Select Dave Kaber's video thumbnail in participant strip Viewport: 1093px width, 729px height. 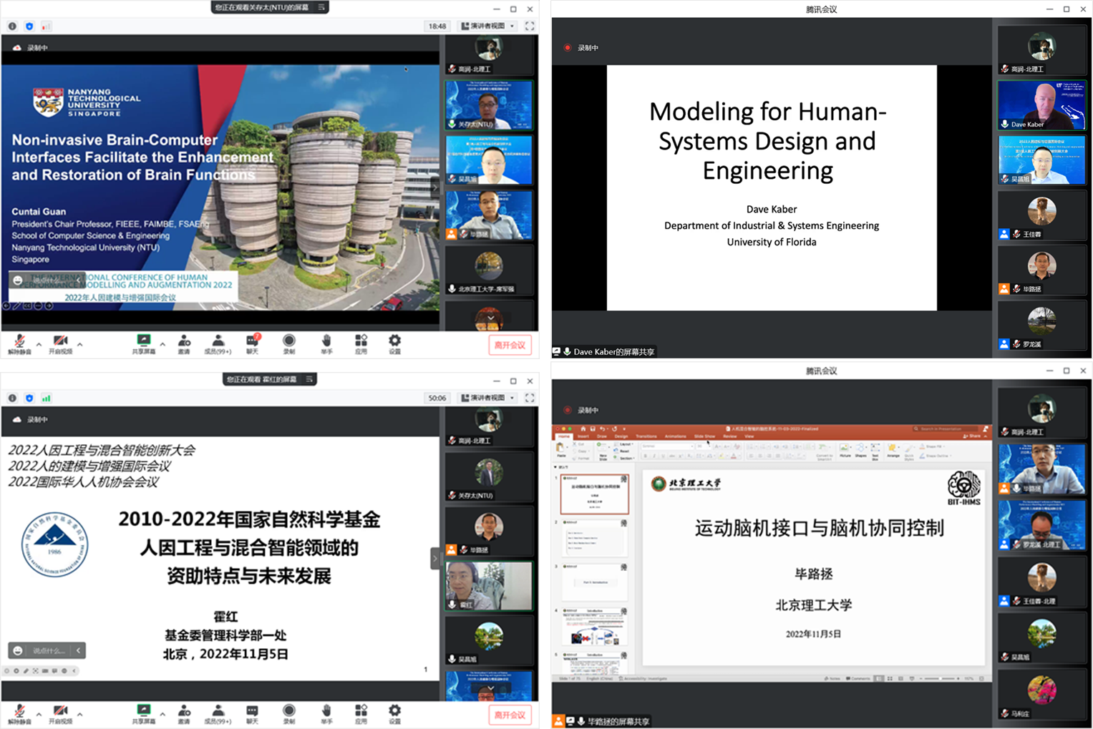[x=1041, y=104]
